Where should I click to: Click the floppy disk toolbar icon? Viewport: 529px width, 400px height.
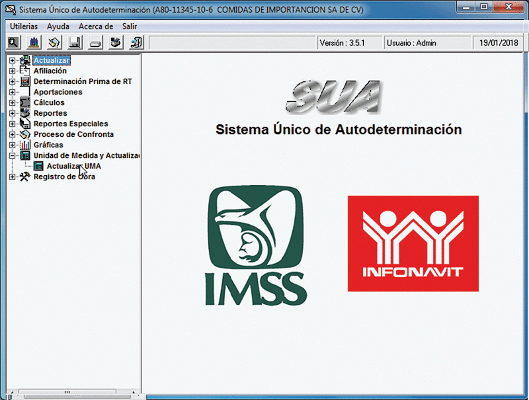point(75,42)
